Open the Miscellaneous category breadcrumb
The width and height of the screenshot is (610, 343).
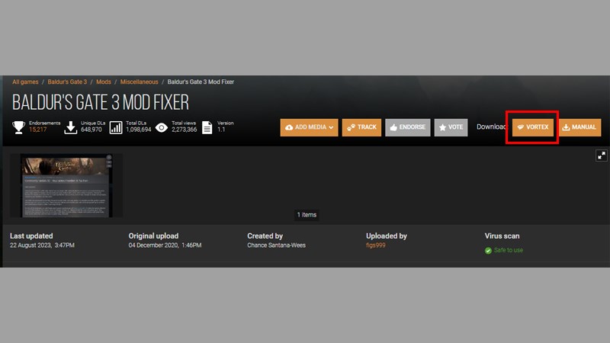click(x=140, y=81)
